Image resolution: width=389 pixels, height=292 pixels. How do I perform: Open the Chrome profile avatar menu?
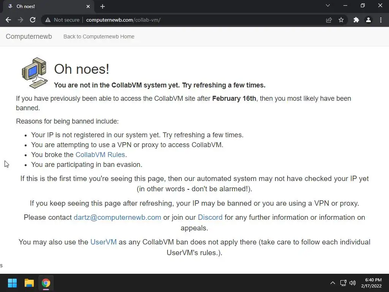click(x=368, y=20)
